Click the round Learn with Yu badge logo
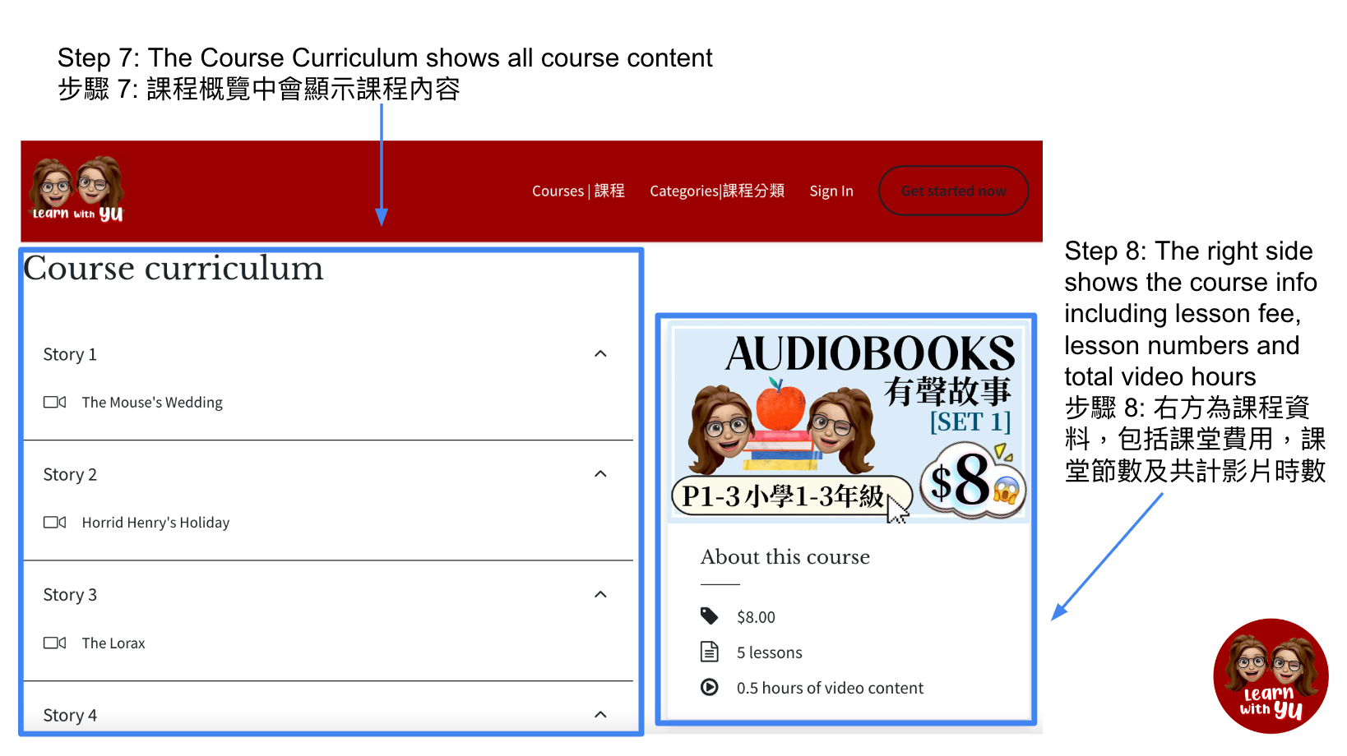This screenshot has width=1347, height=756. click(x=1271, y=675)
